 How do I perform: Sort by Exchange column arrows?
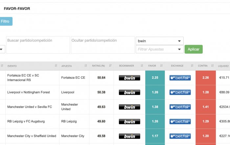point(192,66)
